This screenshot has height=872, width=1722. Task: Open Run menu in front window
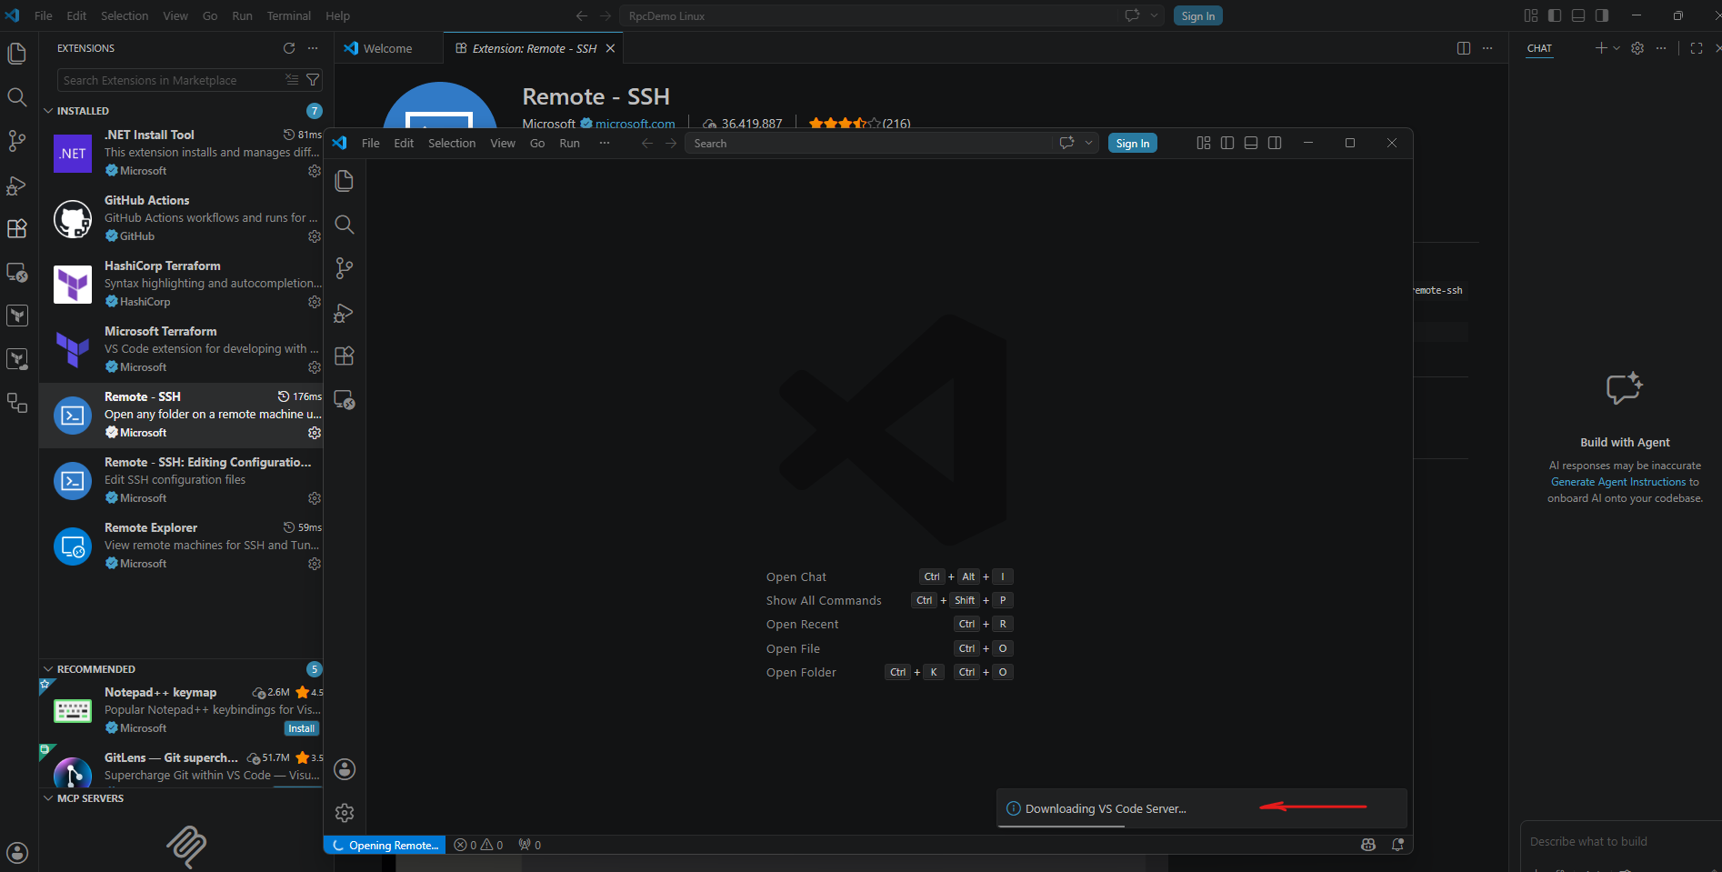coord(570,143)
